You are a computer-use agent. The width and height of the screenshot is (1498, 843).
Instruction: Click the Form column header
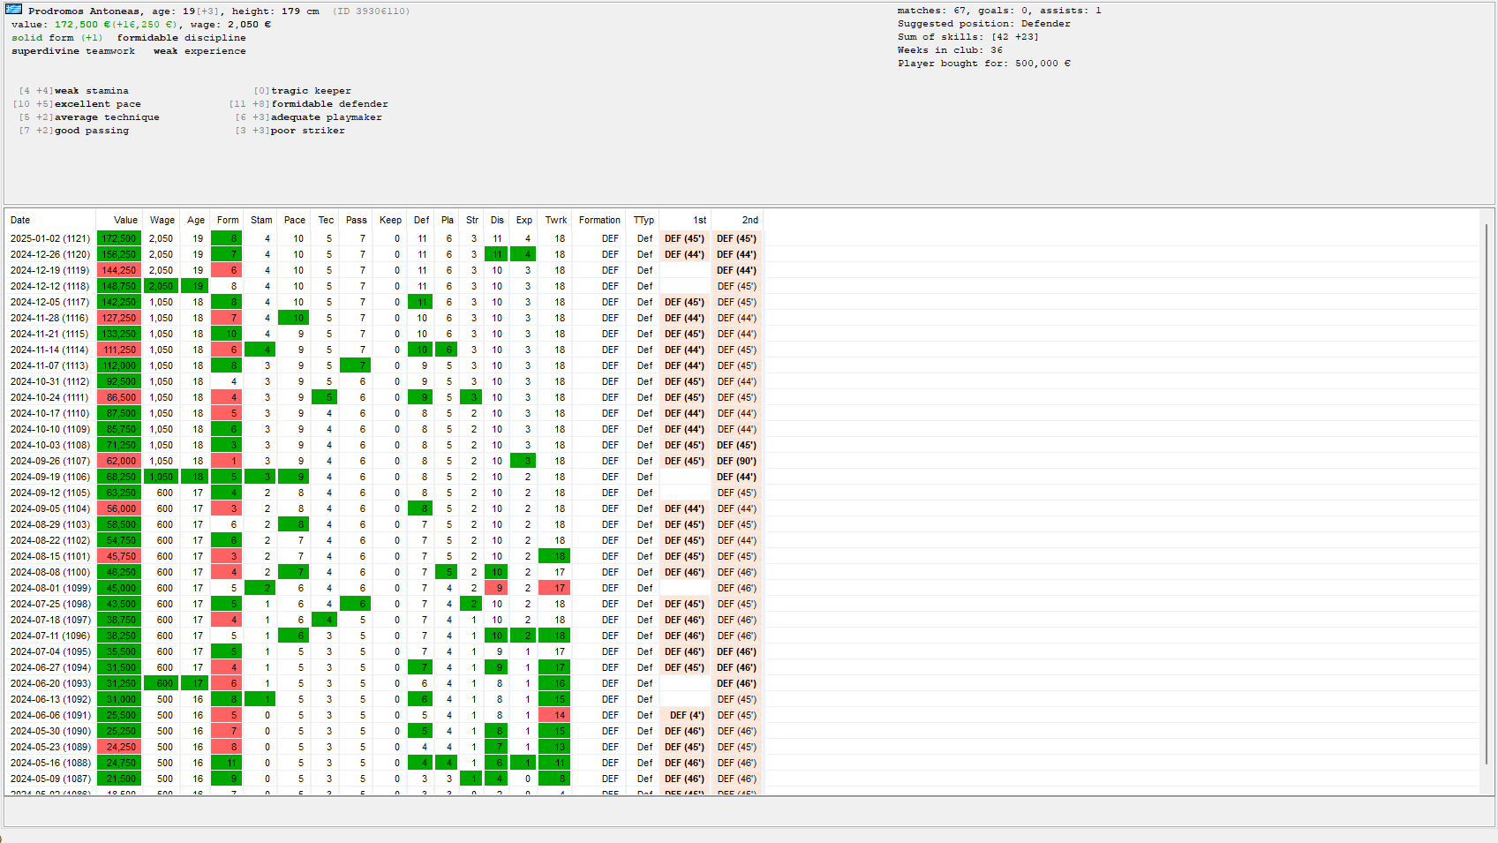(x=227, y=220)
